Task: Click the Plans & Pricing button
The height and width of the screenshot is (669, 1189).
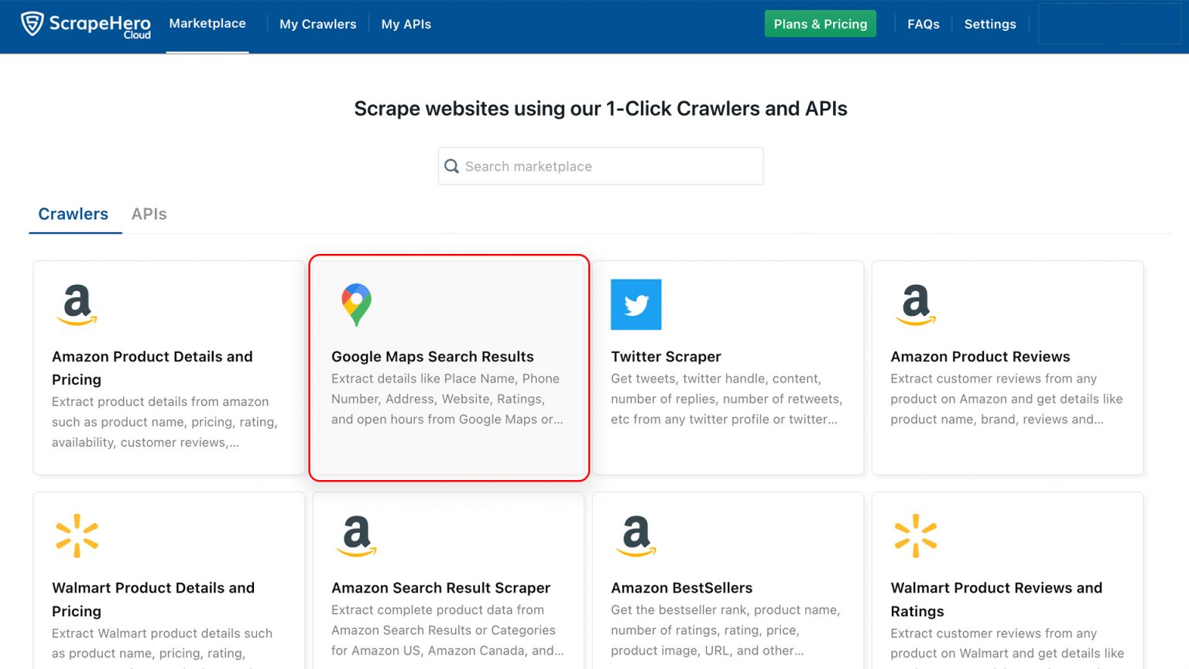Action: coord(820,24)
